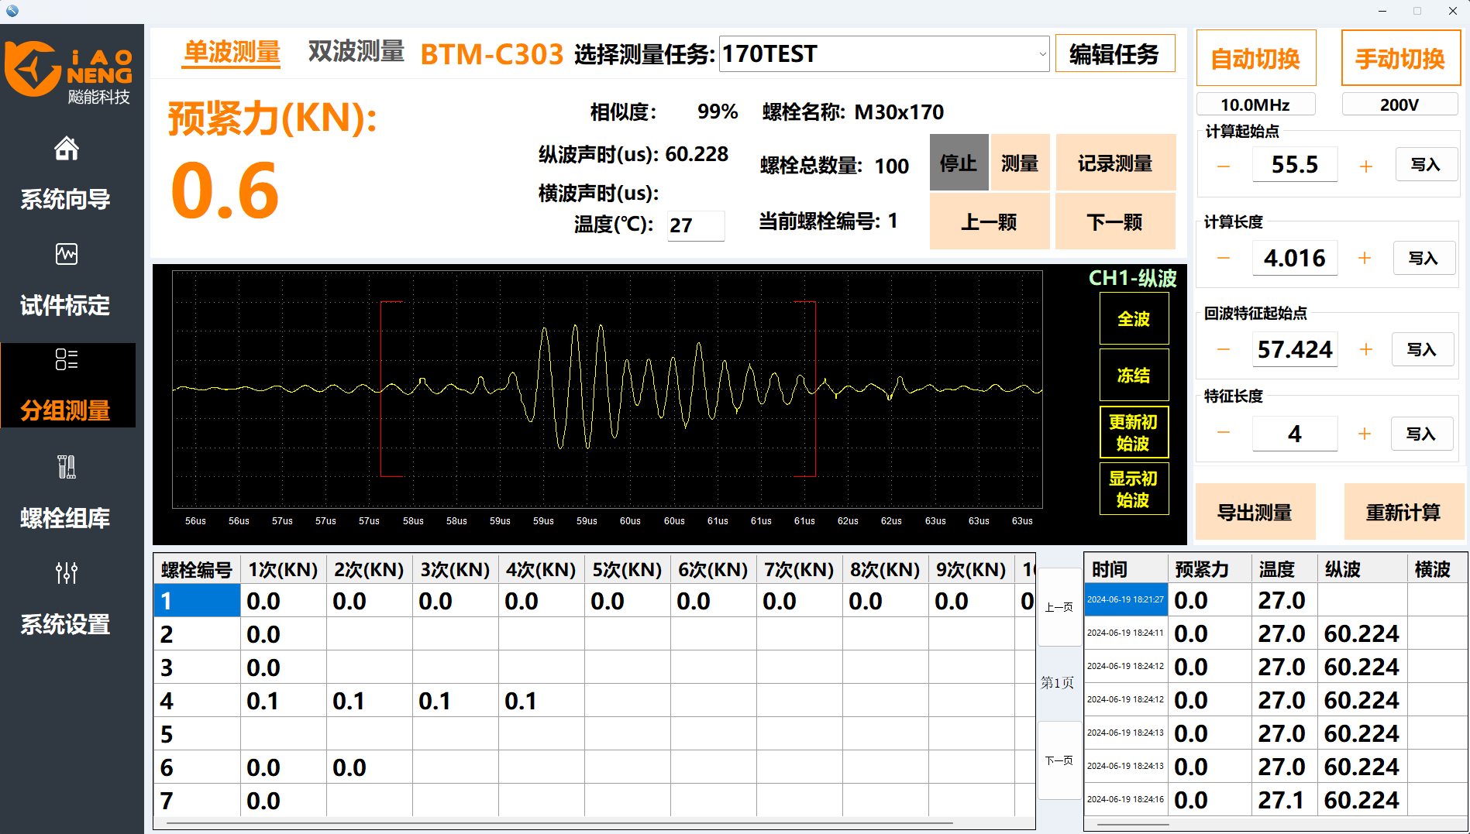Screen dimensions: 1470x834
Task: Go to next bolt with 下一颗
Action: (x=1115, y=221)
